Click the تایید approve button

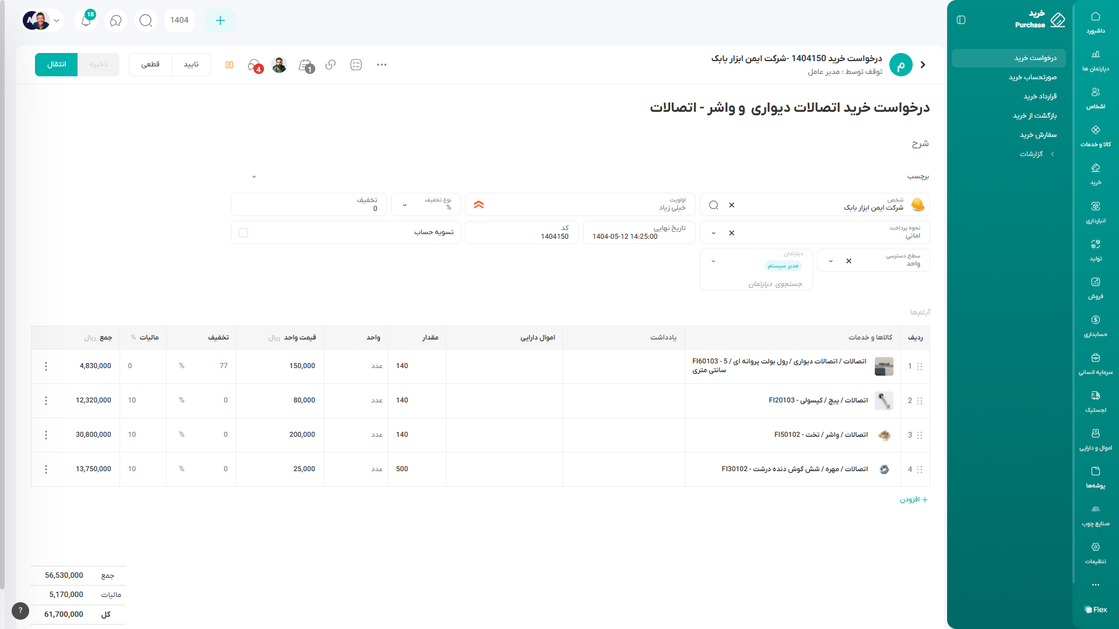[191, 65]
